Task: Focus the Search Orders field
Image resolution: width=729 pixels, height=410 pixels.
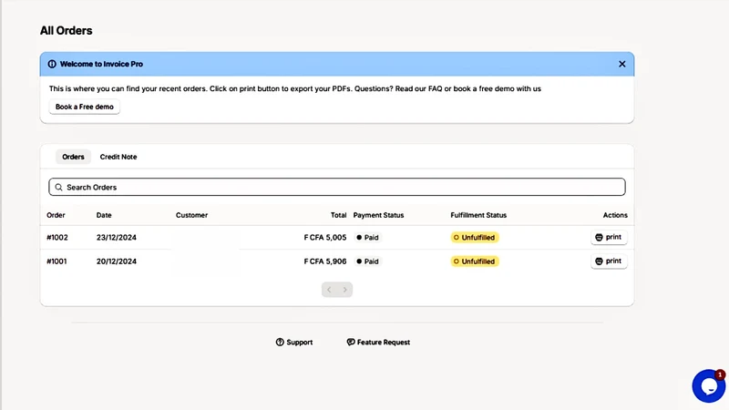Action: pos(337,187)
